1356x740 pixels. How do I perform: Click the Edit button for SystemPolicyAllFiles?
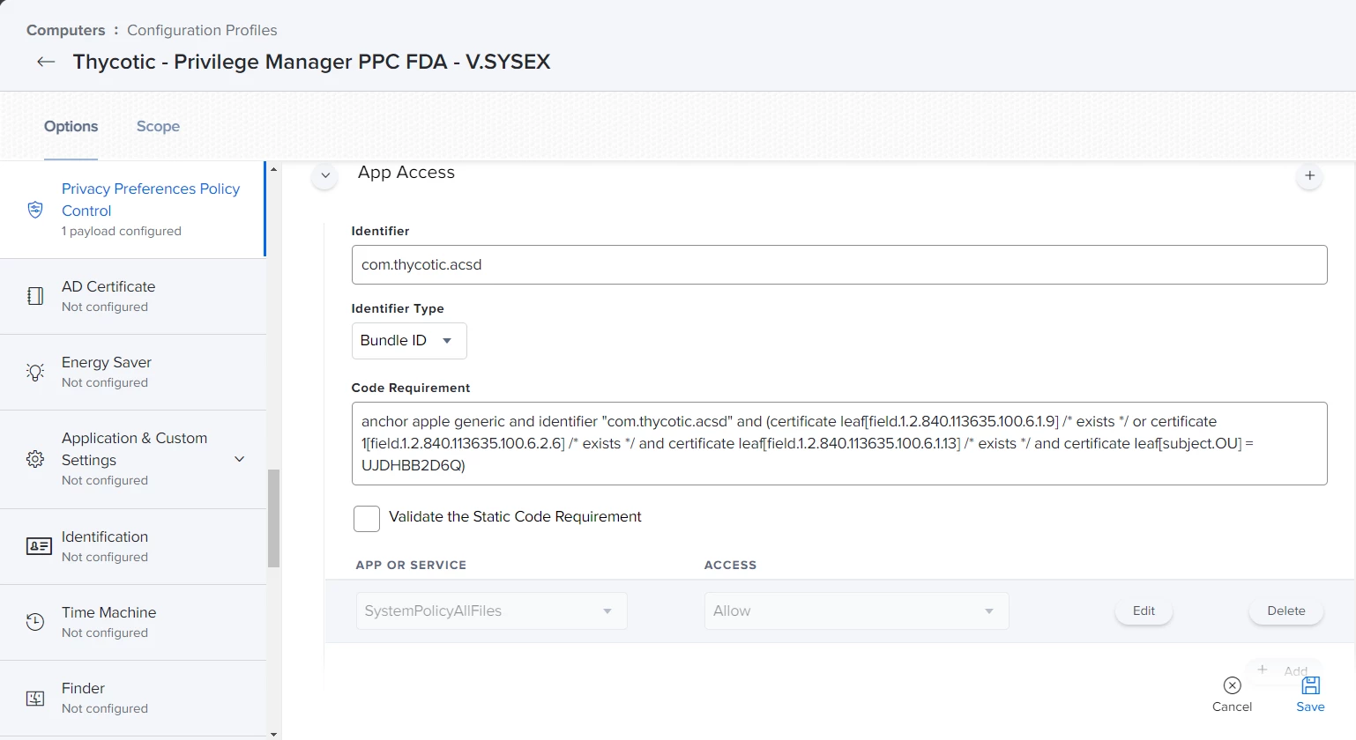coord(1144,610)
